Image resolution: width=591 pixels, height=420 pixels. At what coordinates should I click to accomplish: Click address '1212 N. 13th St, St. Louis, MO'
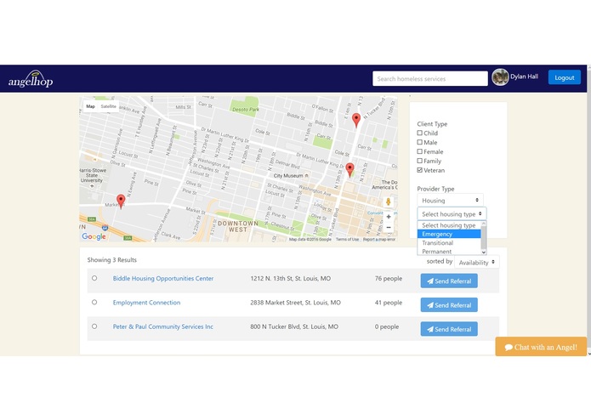coord(291,278)
